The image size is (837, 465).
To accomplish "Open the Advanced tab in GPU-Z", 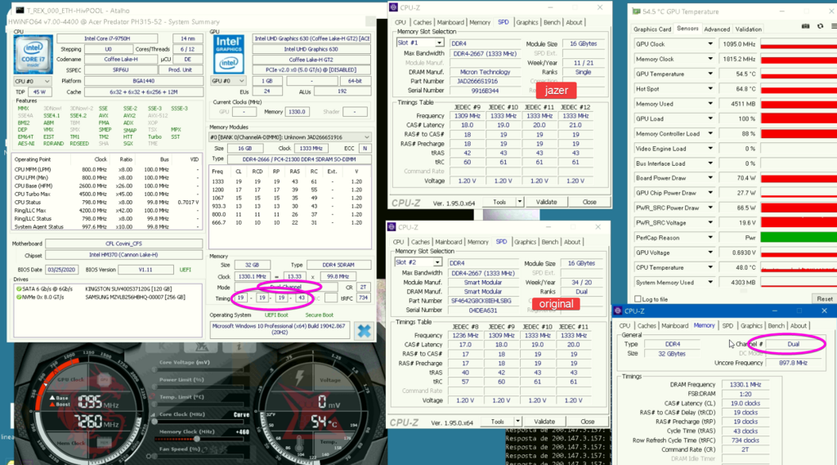I will click(x=716, y=29).
